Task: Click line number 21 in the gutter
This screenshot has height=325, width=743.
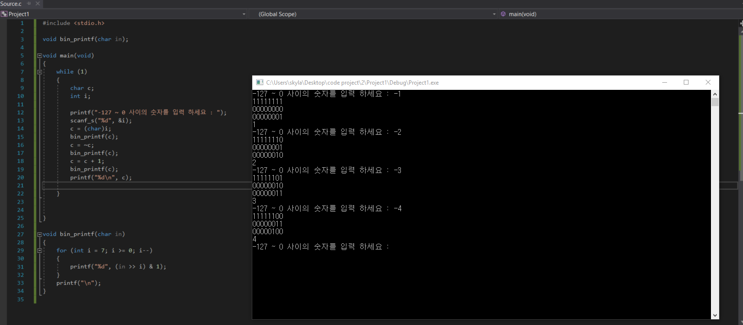Action: 21,185
